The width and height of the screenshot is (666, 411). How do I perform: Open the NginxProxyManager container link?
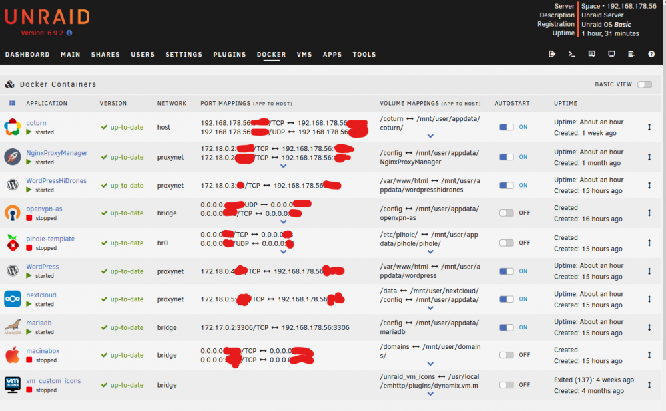coord(57,153)
